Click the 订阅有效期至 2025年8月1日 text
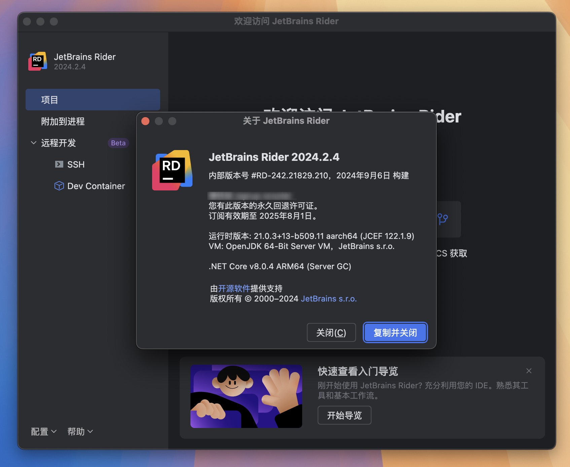The image size is (570, 467). click(263, 216)
